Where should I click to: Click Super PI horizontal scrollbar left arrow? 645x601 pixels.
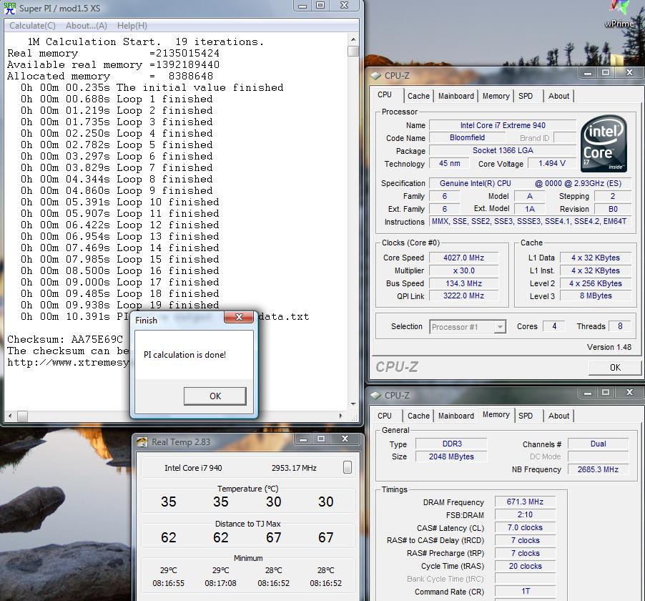[x=10, y=416]
